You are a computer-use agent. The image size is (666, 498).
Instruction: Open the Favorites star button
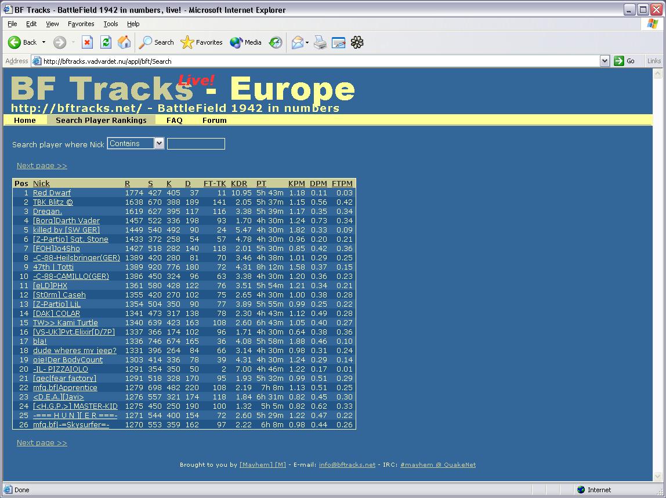pyautogui.click(x=201, y=42)
